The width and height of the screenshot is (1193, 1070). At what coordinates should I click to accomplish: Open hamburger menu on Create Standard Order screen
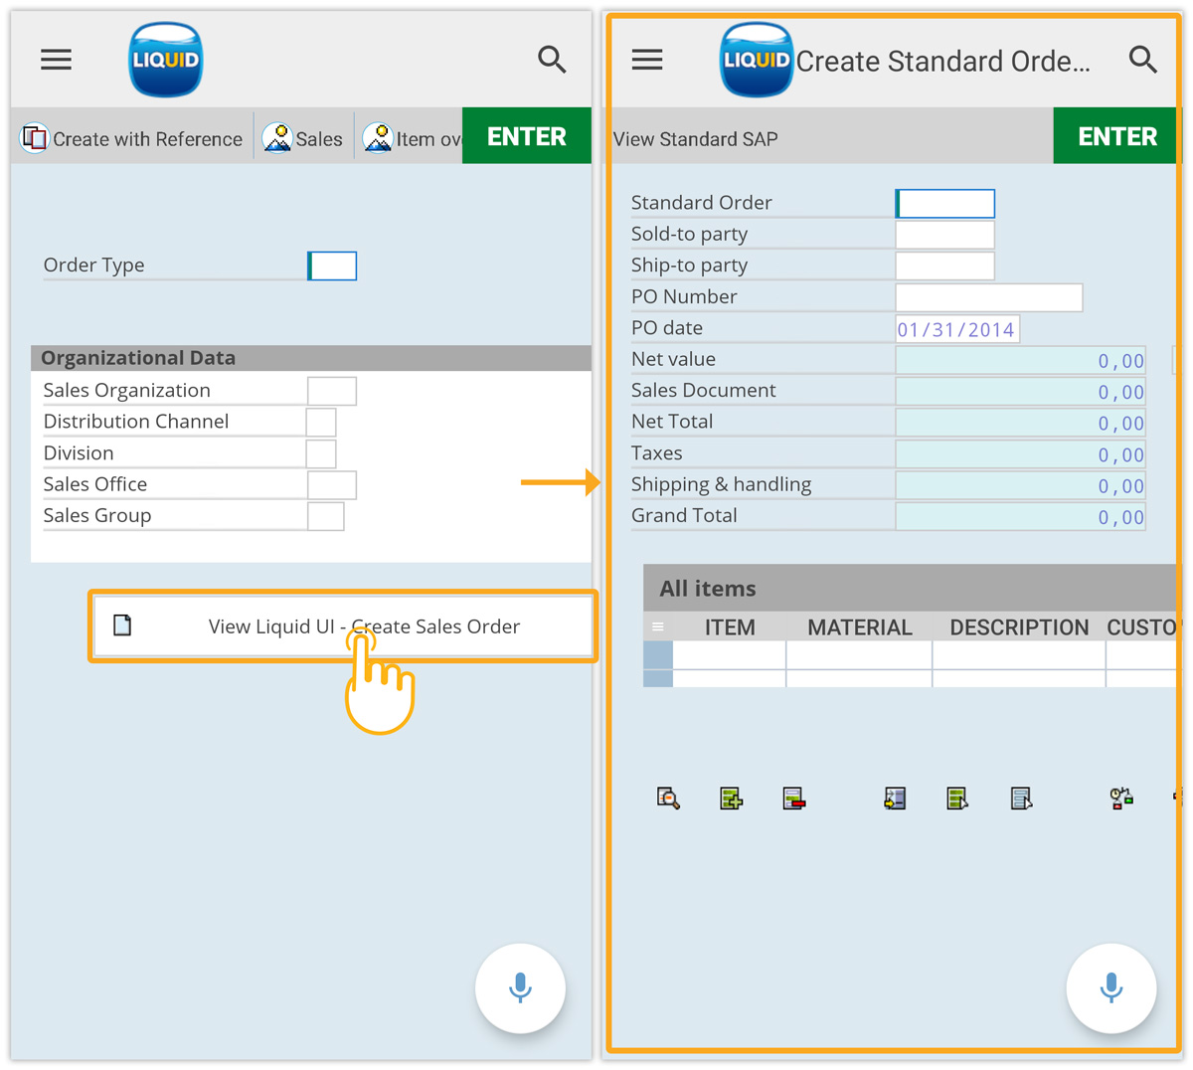pos(646,60)
